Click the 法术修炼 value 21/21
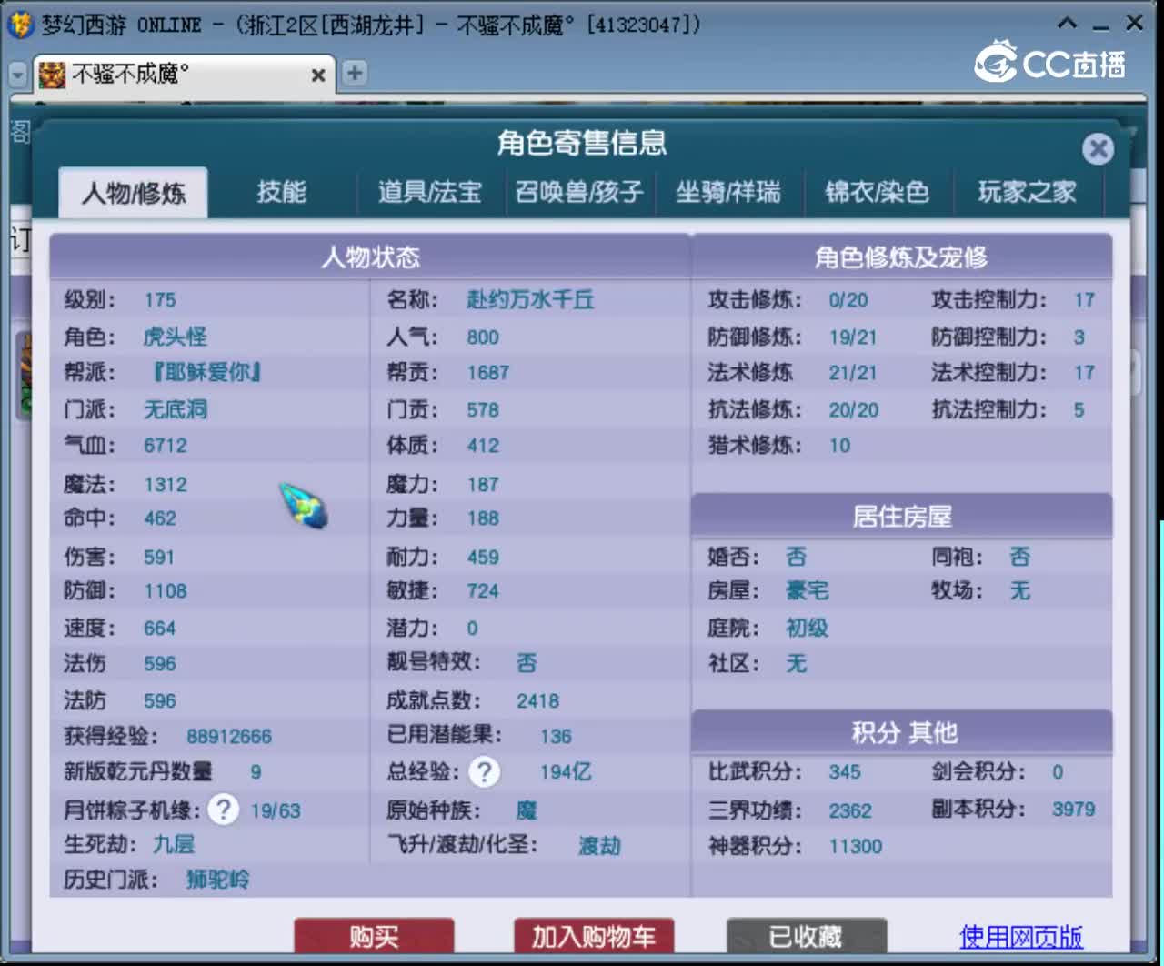The height and width of the screenshot is (966, 1164). point(853,373)
